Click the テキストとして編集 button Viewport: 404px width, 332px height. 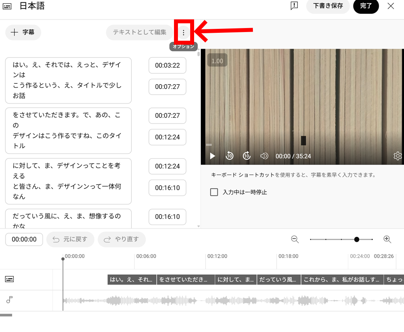(140, 32)
